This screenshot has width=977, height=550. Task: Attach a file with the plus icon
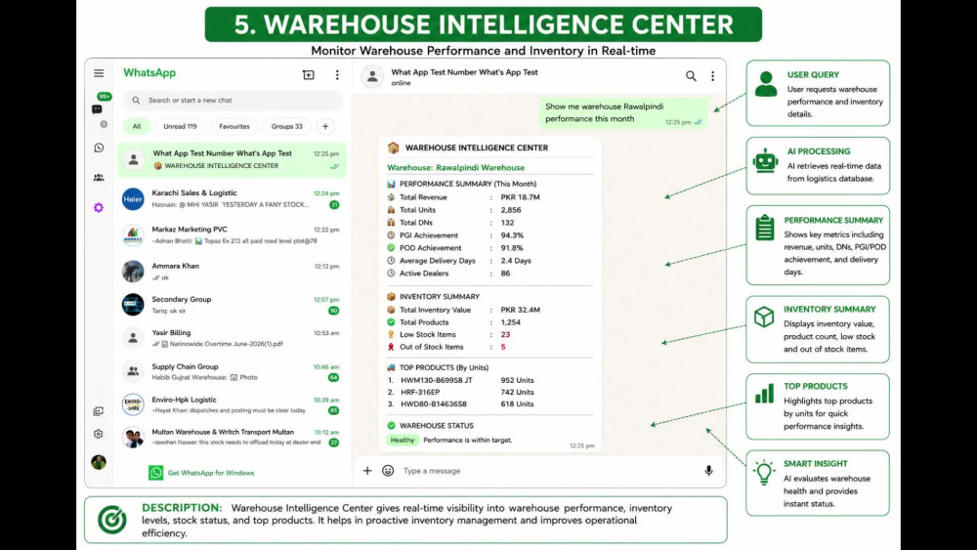[x=367, y=471]
